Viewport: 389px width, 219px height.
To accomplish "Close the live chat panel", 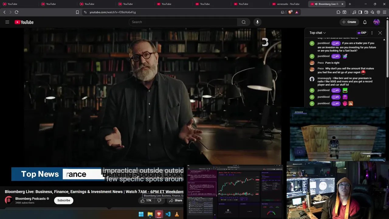I will click(380, 33).
